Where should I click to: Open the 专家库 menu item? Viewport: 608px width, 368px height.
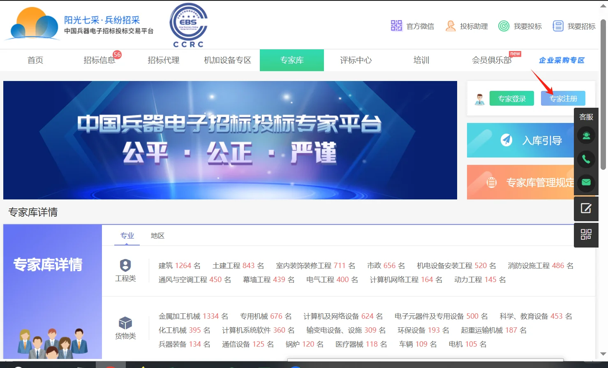click(291, 60)
